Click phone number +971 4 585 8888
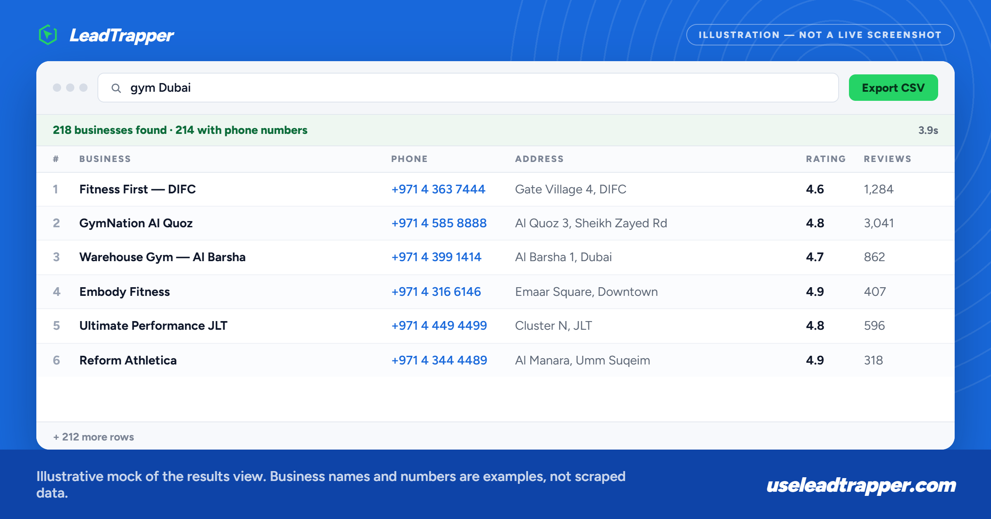This screenshot has width=991, height=519. [439, 223]
